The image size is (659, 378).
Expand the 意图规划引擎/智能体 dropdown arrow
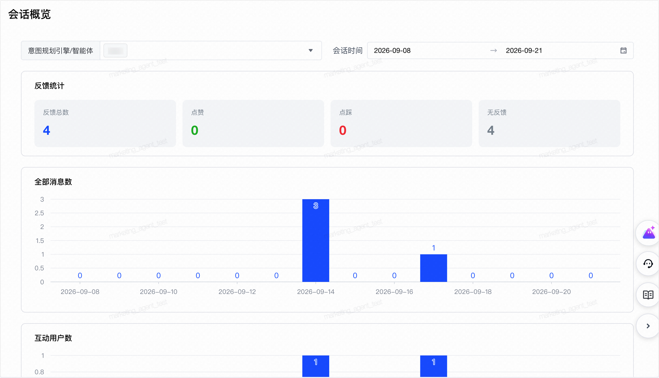[311, 50]
